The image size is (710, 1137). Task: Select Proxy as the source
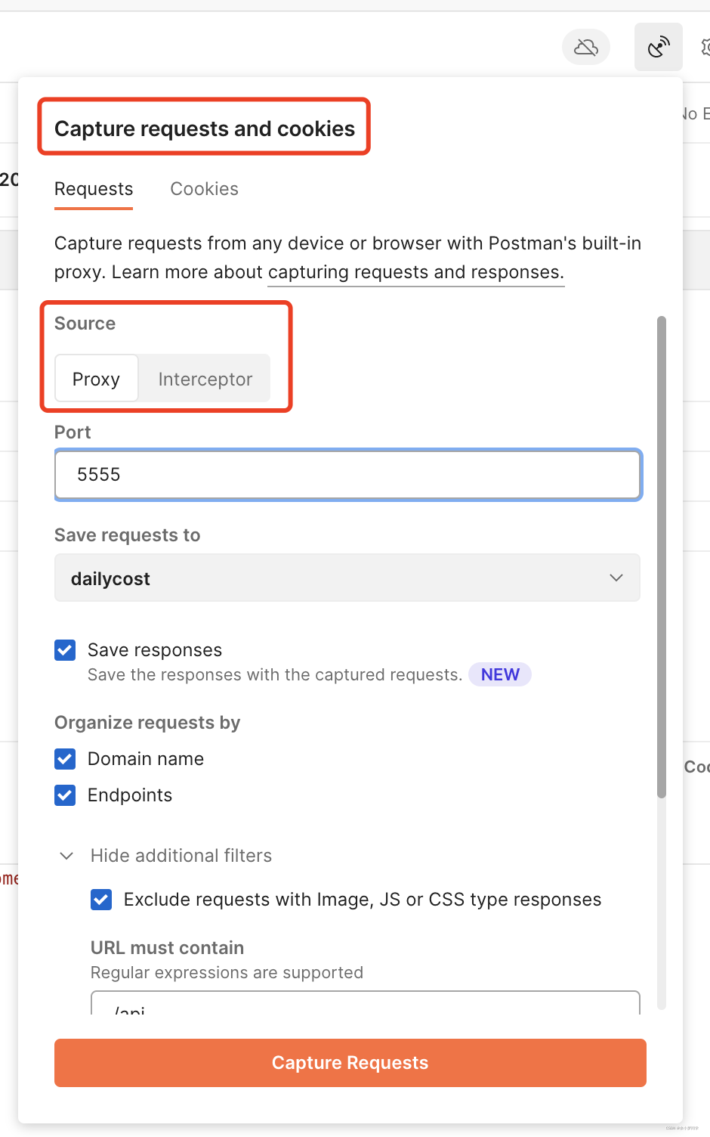tap(96, 379)
